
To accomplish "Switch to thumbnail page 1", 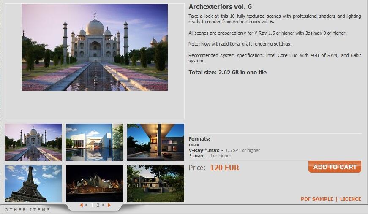I will click(92, 205).
